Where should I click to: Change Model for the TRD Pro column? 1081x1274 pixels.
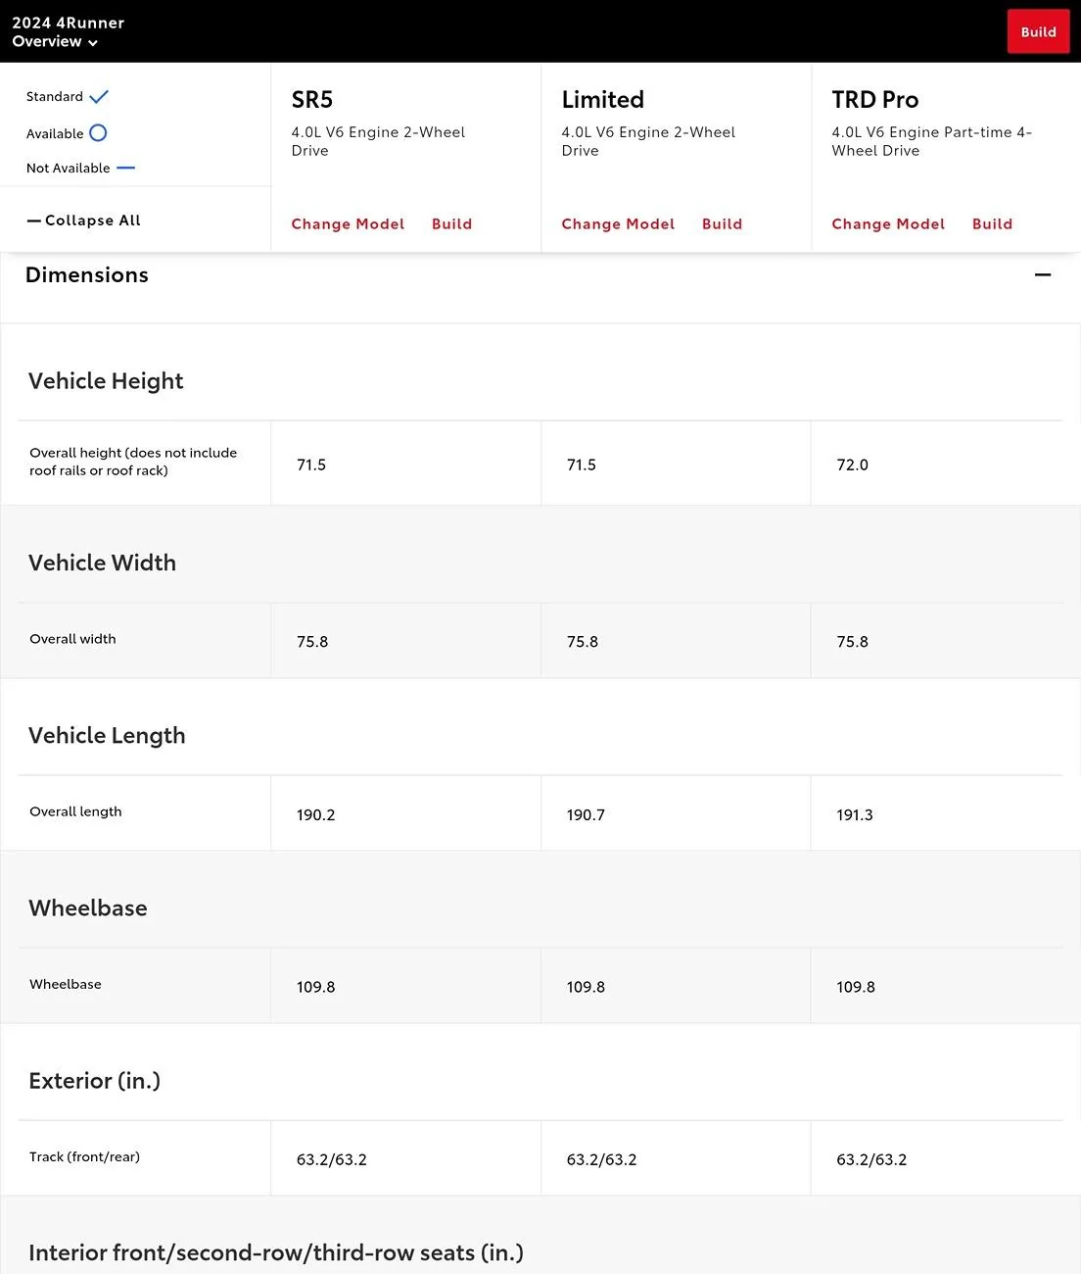click(888, 223)
